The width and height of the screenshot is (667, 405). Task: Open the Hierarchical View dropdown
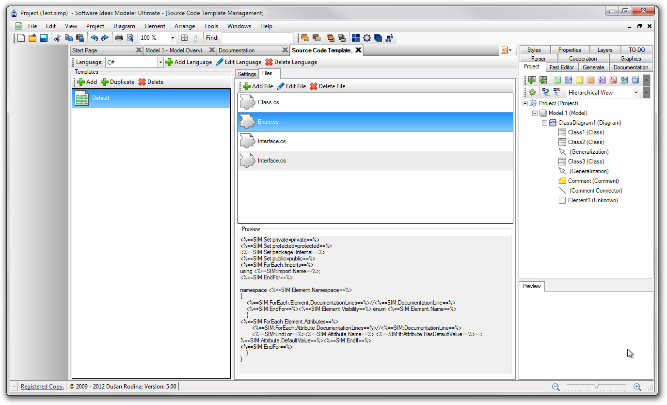click(636, 92)
